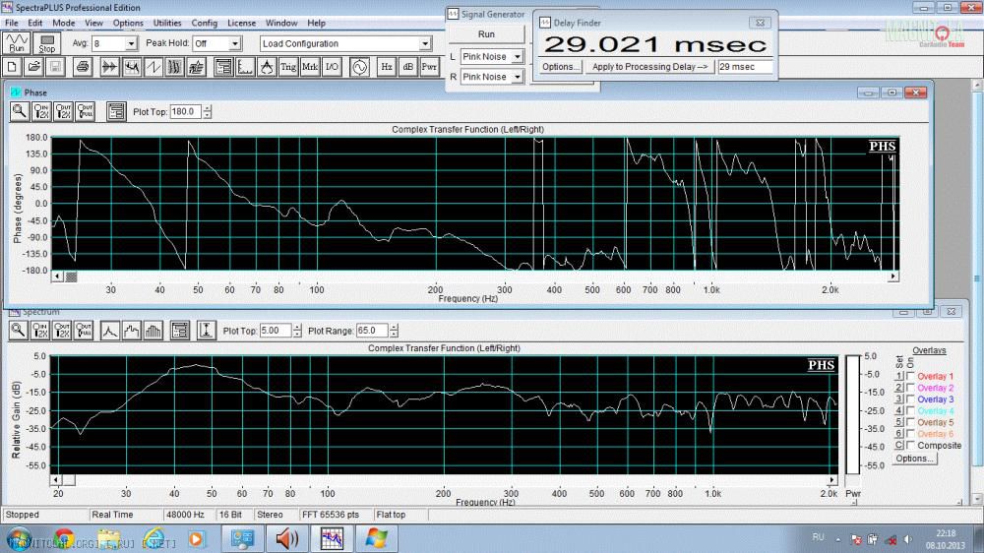Open the Windows Start button
Screen dimensions: 984x553
point(18,538)
